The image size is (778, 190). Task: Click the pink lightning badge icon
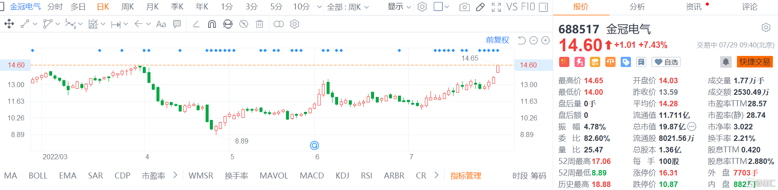coord(580,62)
